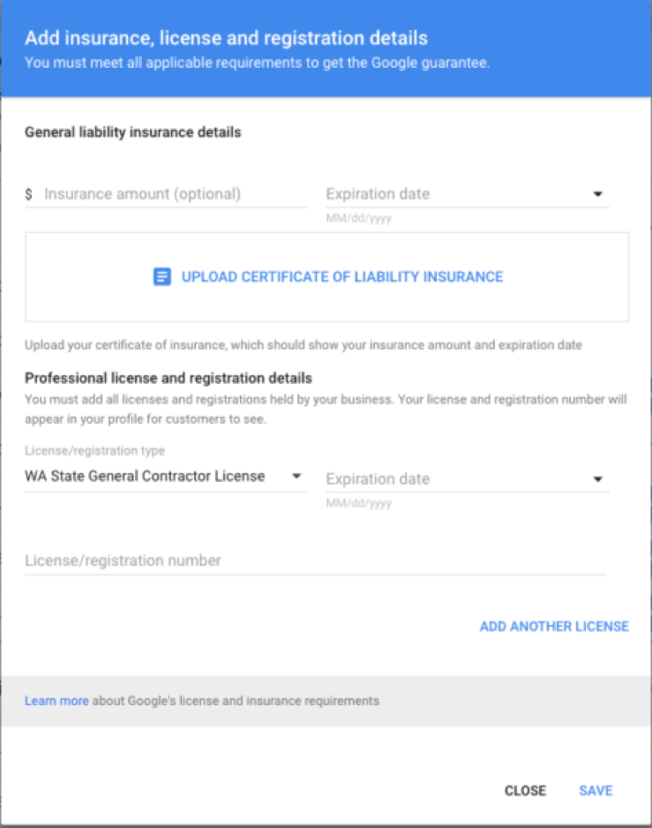Click the certificate upload drop zone area
The image size is (652, 828).
[x=326, y=276]
